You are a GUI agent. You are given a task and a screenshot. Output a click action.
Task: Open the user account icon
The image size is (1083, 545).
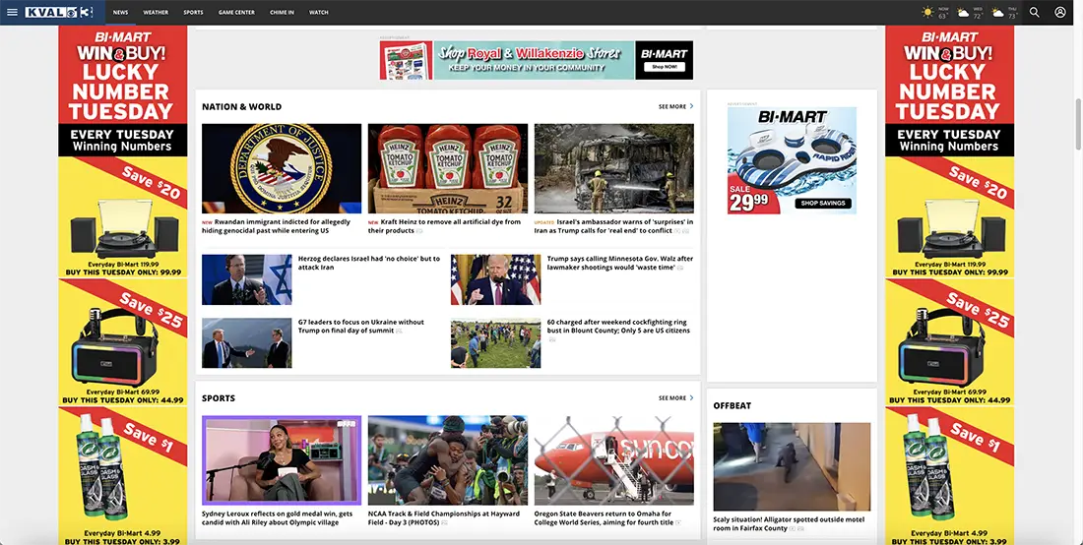[x=1059, y=12]
